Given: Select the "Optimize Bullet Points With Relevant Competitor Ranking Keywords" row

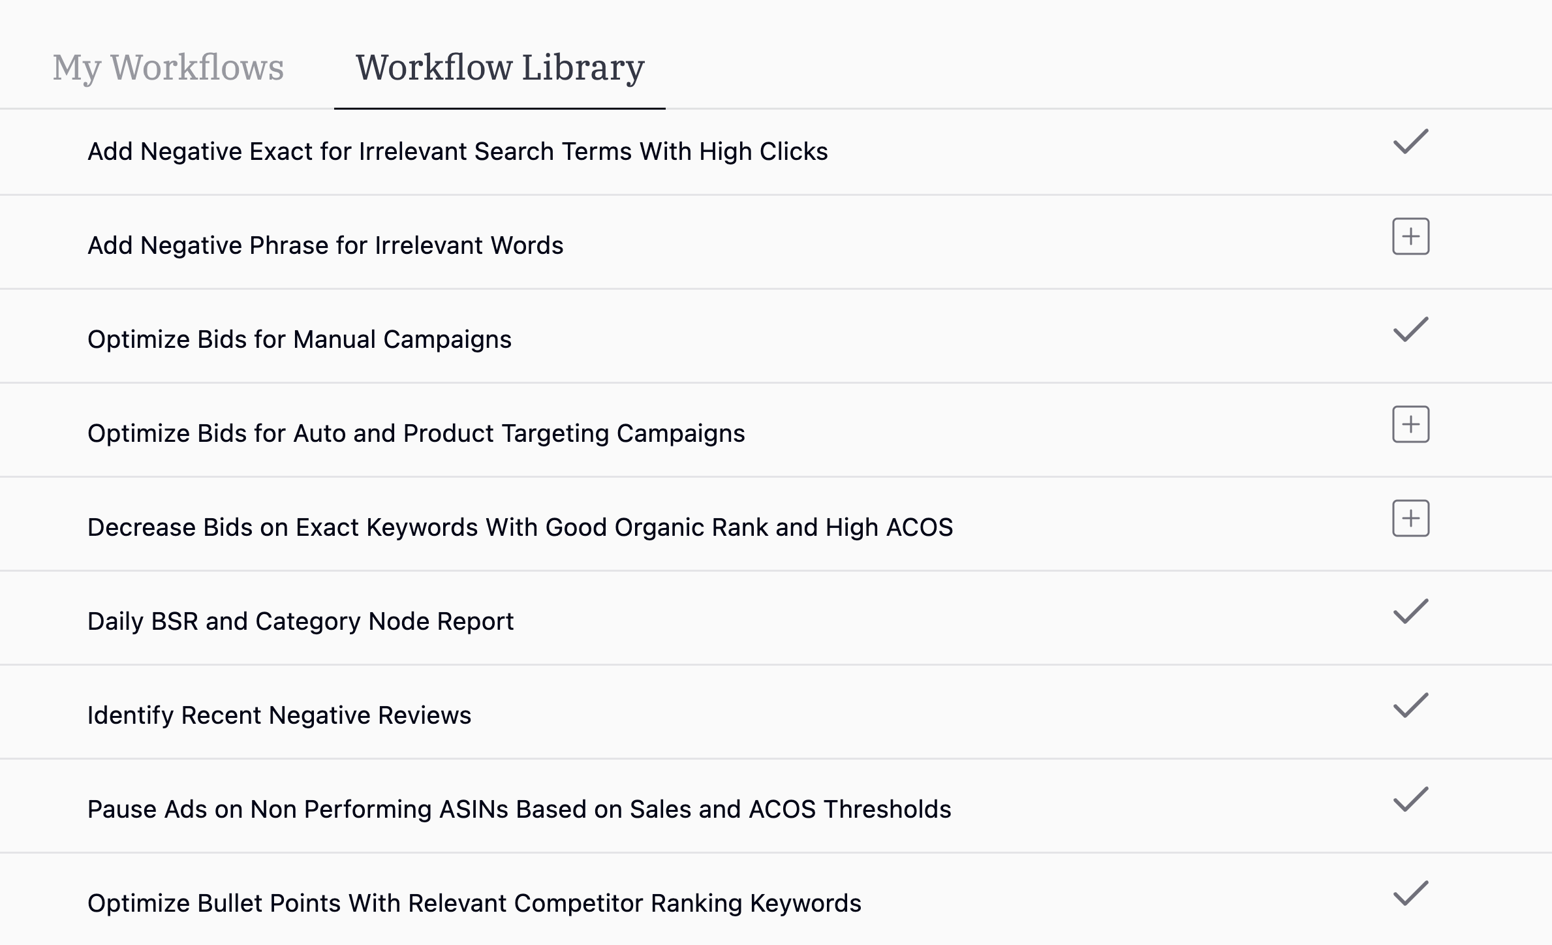Looking at the screenshot, I should tap(474, 903).
